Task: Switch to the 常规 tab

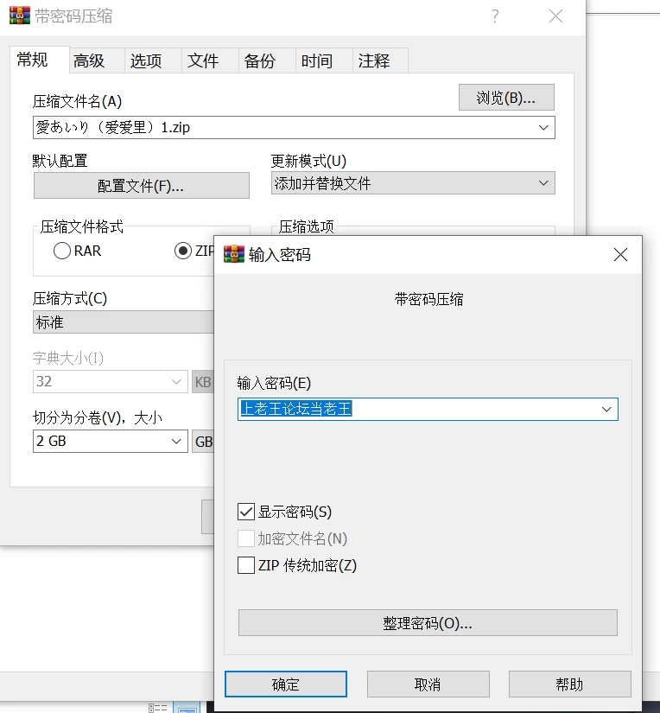Action: point(40,60)
